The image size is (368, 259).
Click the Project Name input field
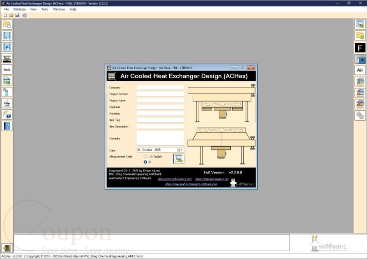pos(160,100)
